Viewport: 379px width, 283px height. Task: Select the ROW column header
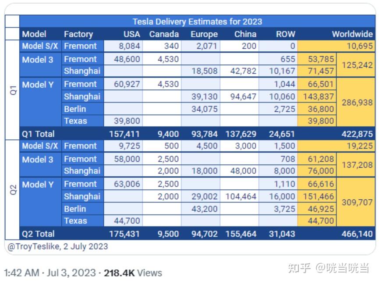(x=286, y=34)
